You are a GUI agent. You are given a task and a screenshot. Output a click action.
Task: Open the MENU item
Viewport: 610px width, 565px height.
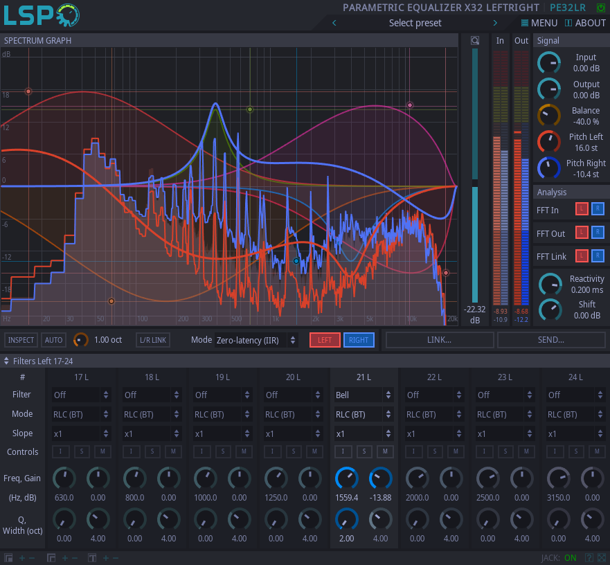[539, 23]
